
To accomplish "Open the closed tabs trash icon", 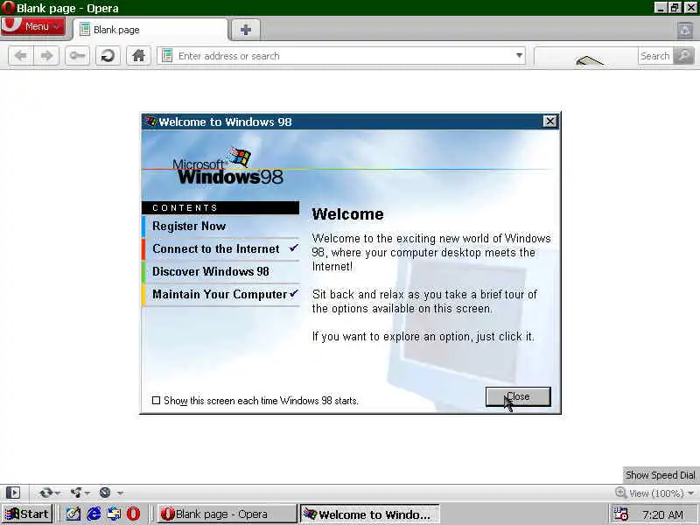I will pos(685,31).
